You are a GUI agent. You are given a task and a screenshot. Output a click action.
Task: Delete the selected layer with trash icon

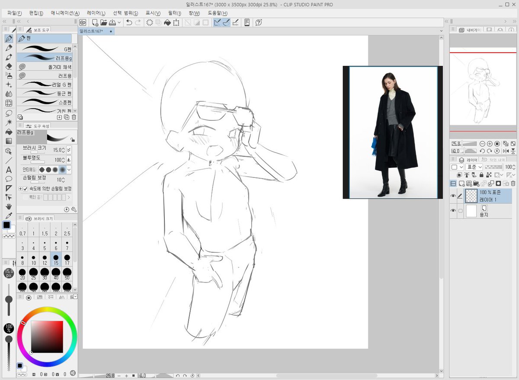tap(513, 184)
